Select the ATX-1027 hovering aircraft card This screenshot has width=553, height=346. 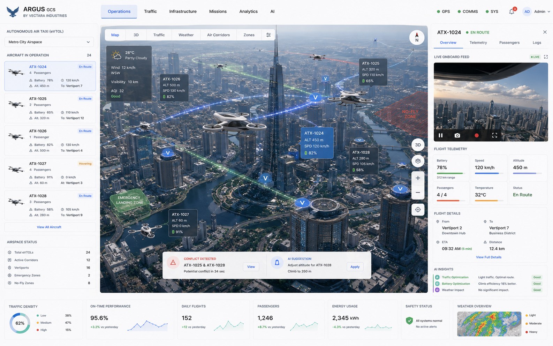coord(50,173)
